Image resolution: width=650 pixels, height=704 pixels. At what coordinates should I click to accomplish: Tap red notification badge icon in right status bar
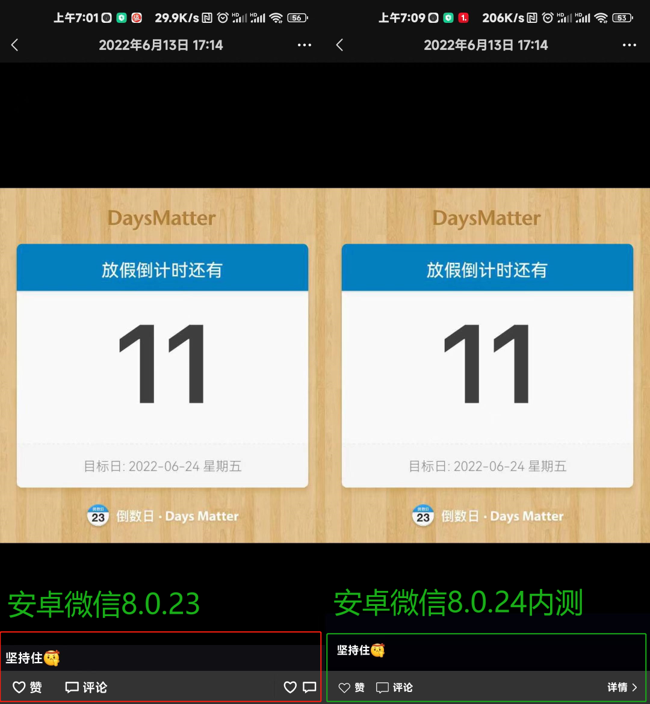[x=463, y=18]
